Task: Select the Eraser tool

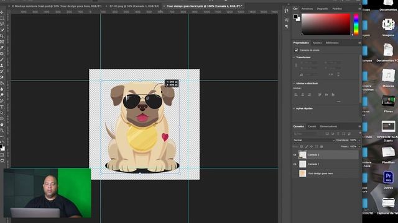Action: (x=2, y=77)
